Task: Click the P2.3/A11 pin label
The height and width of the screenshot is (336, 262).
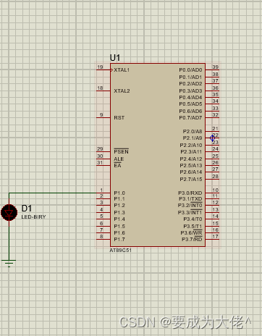Action: coord(191,151)
